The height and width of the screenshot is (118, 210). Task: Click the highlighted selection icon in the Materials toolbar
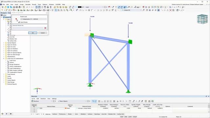93,101
